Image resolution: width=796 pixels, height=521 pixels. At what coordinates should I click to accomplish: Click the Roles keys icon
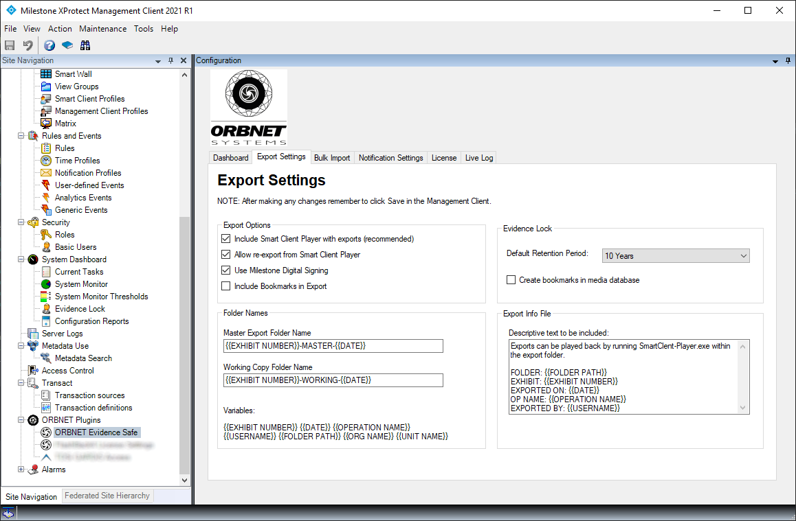[x=46, y=235]
